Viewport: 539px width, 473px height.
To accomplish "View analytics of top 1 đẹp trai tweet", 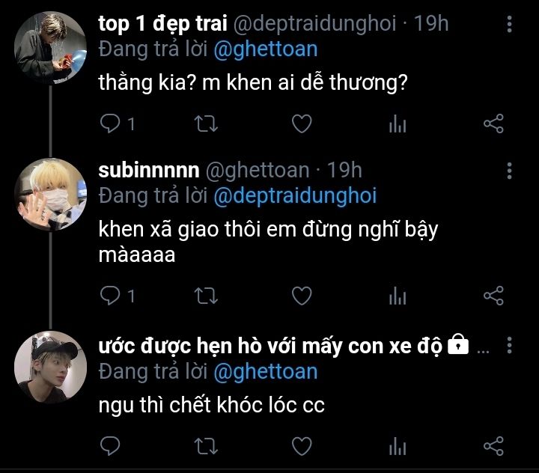I will (x=398, y=124).
